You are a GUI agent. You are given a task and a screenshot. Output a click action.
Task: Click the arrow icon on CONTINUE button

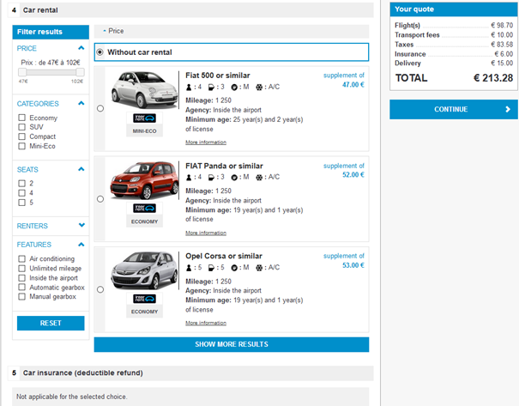507,110
